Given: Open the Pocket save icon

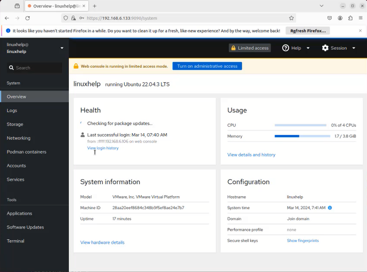Looking at the screenshot, I should click(x=329, y=18).
